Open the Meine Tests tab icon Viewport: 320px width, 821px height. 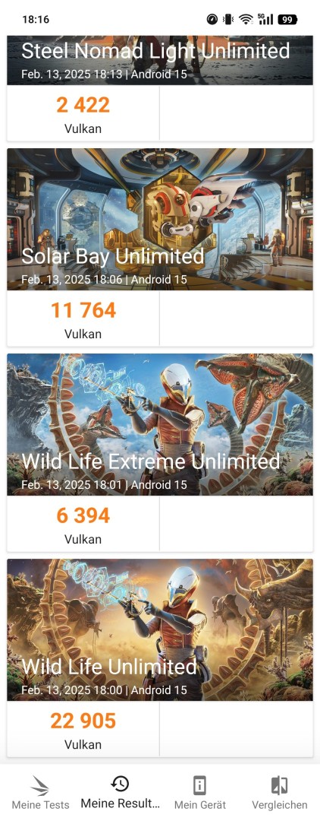pos(40,785)
